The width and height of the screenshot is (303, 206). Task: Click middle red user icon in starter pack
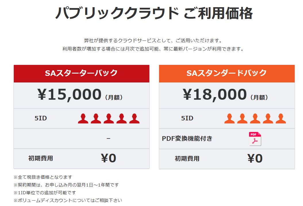coord(109,118)
